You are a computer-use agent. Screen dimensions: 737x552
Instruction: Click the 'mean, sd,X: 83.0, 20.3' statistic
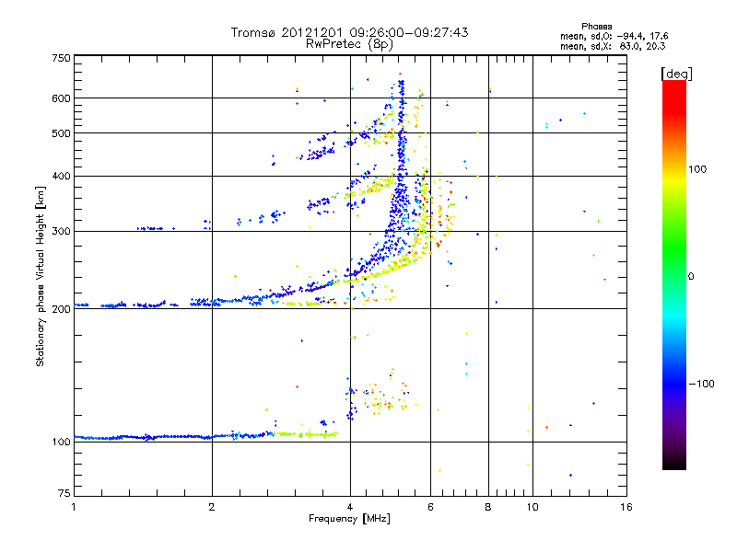(613, 46)
